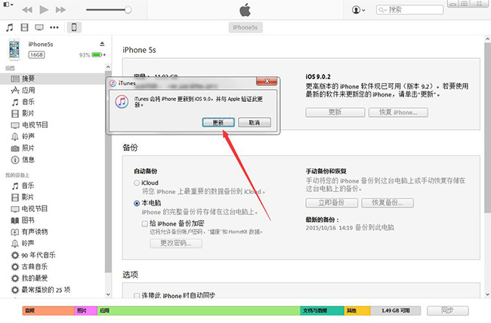Click sidebar scroll up arrow
Image resolution: width=491 pixels, height=323 pixels.
coord(108,67)
